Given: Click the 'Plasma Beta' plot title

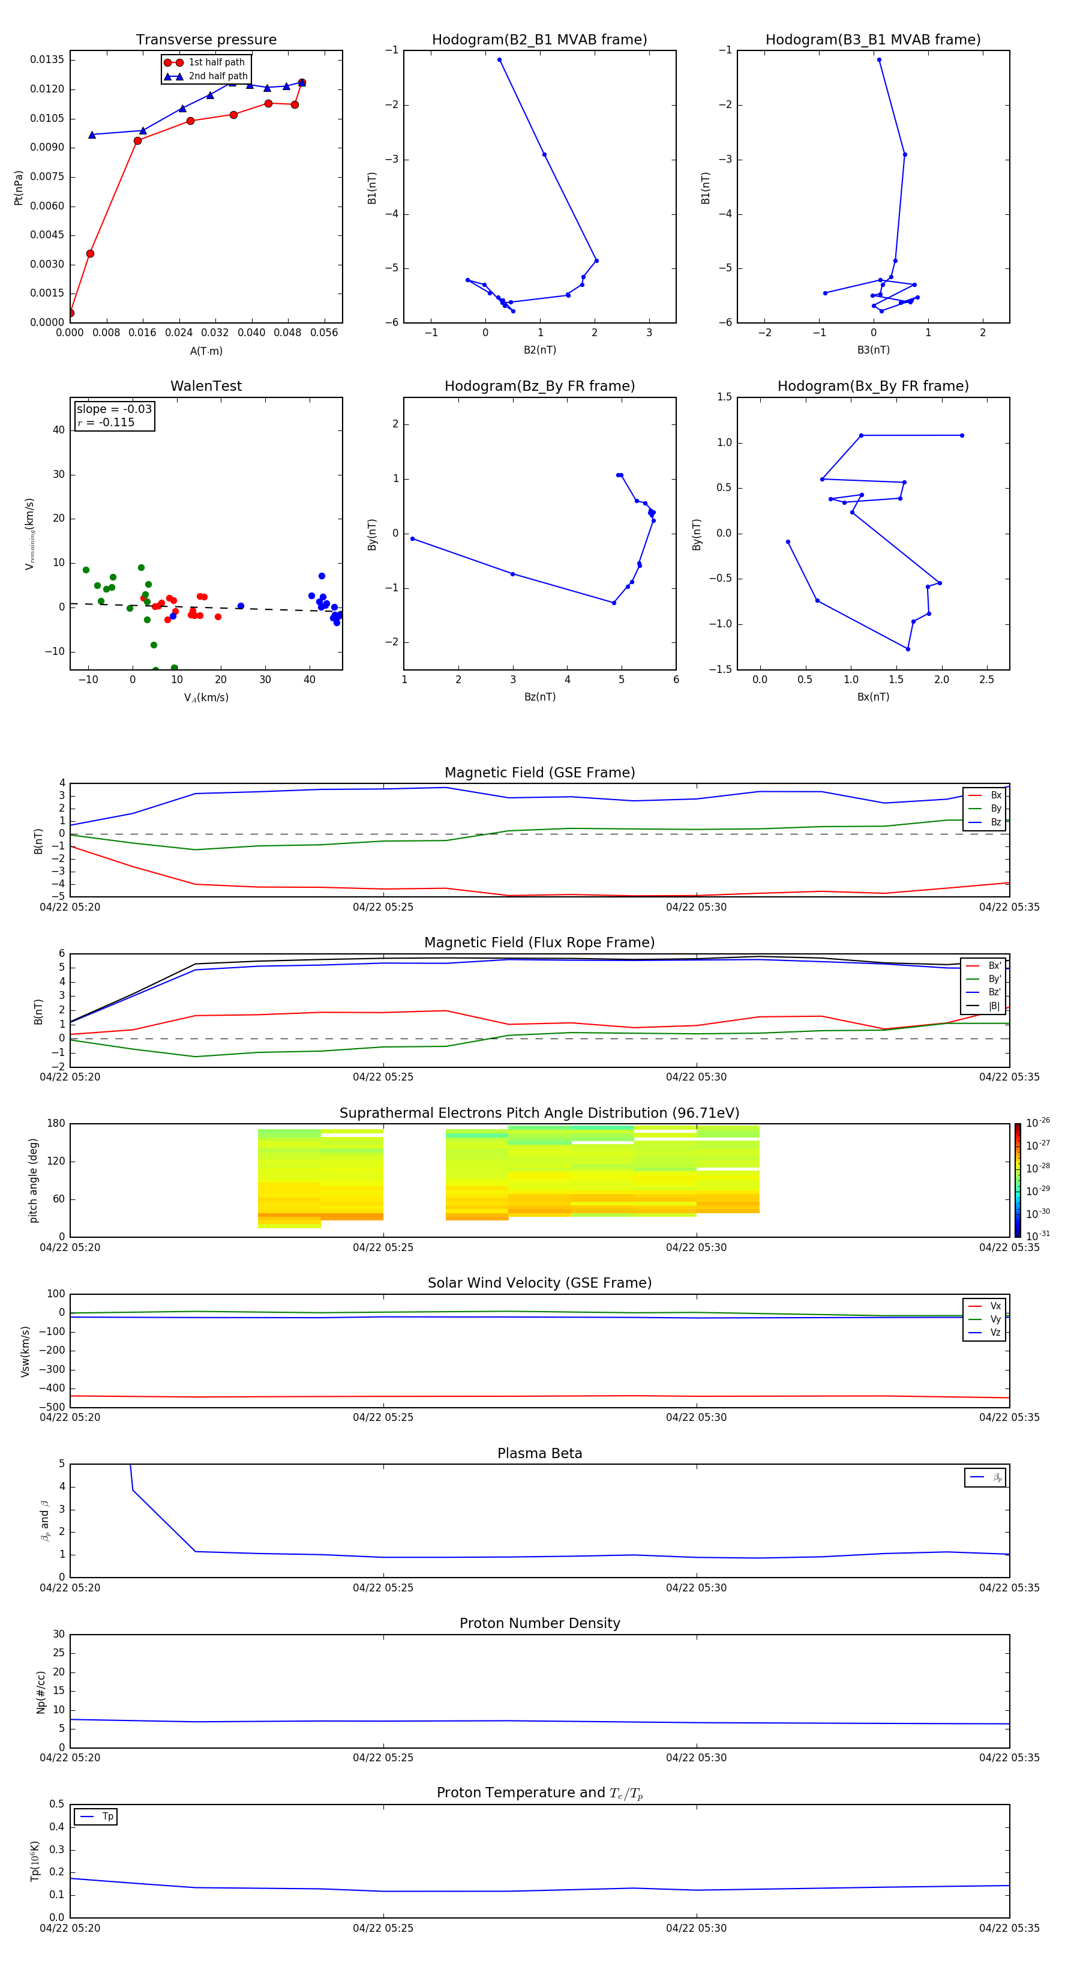Looking at the screenshot, I should point(539,1453).
